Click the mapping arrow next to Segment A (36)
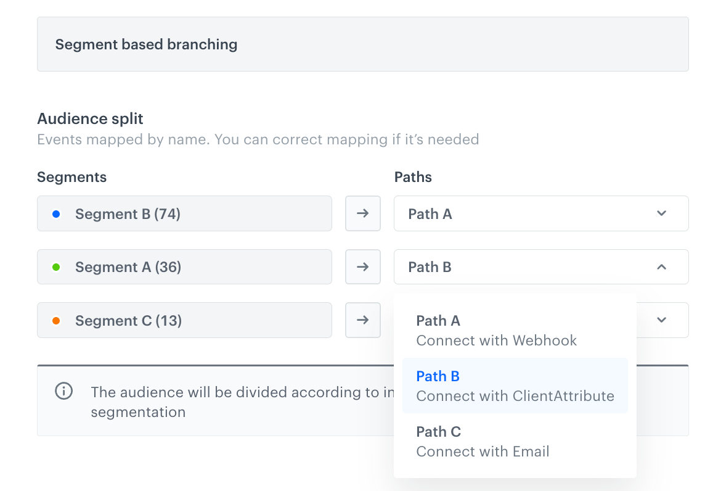Image resolution: width=705 pixels, height=491 pixels. pos(362,266)
